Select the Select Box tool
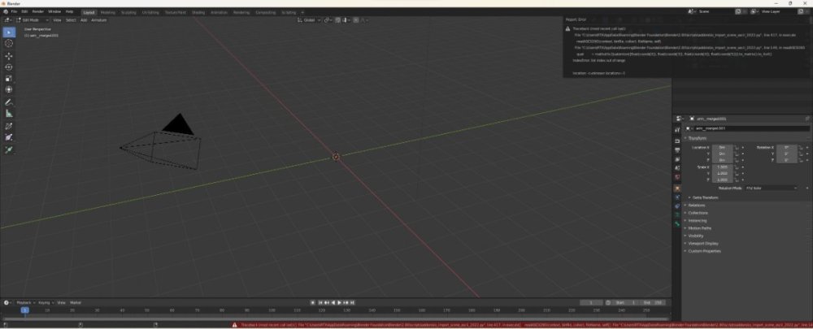This screenshot has width=813, height=329. click(x=9, y=32)
